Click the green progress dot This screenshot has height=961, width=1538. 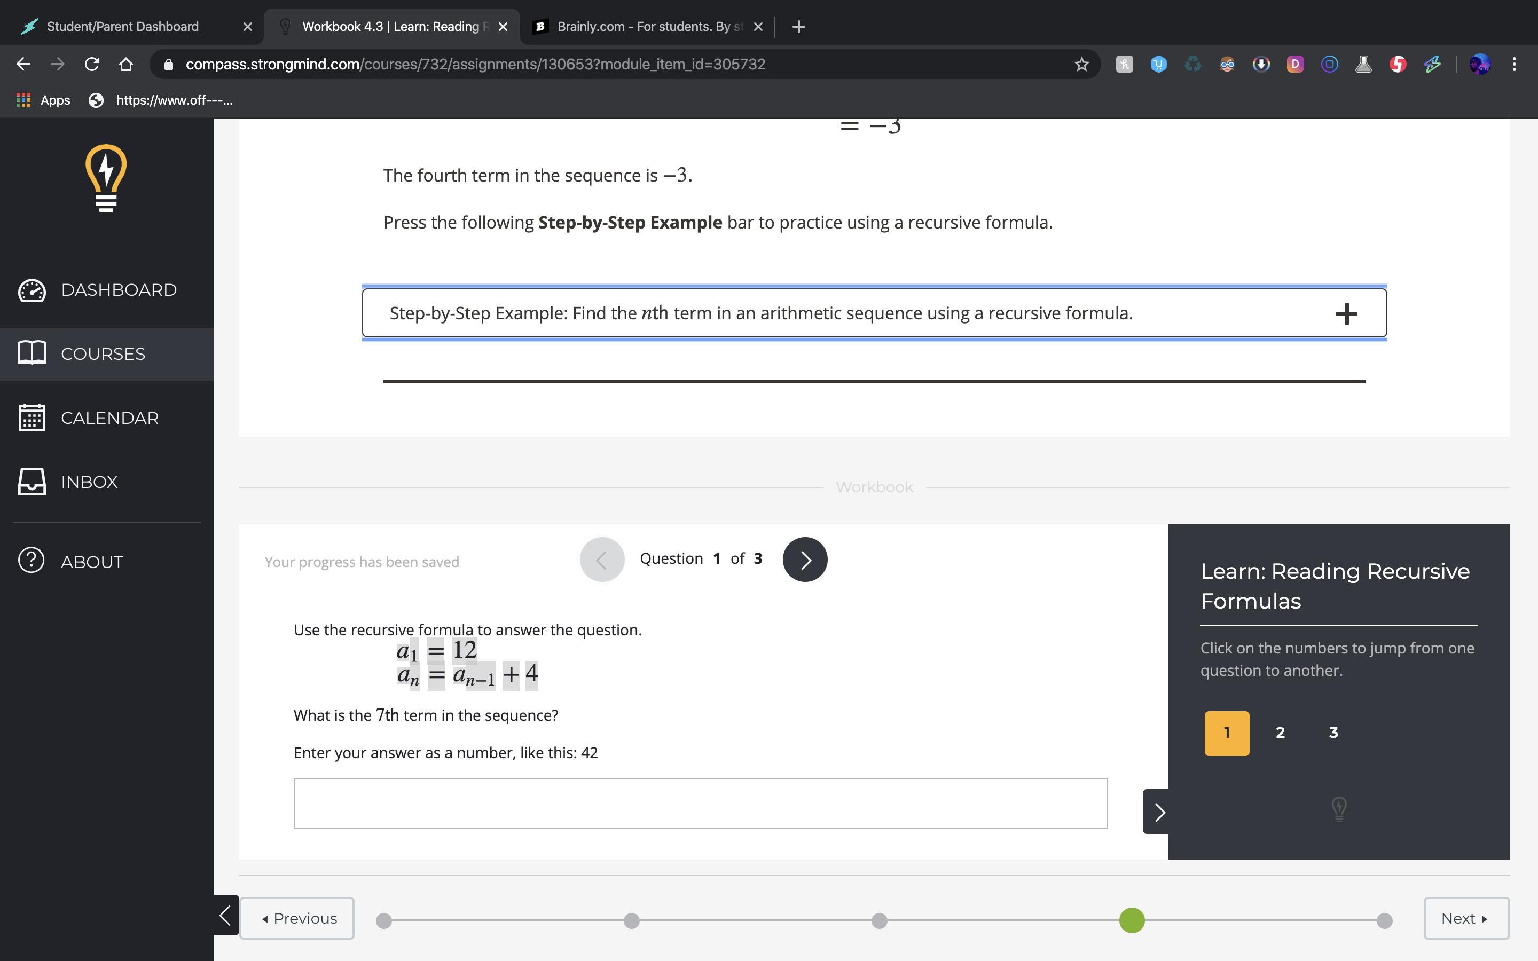[x=1131, y=920]
